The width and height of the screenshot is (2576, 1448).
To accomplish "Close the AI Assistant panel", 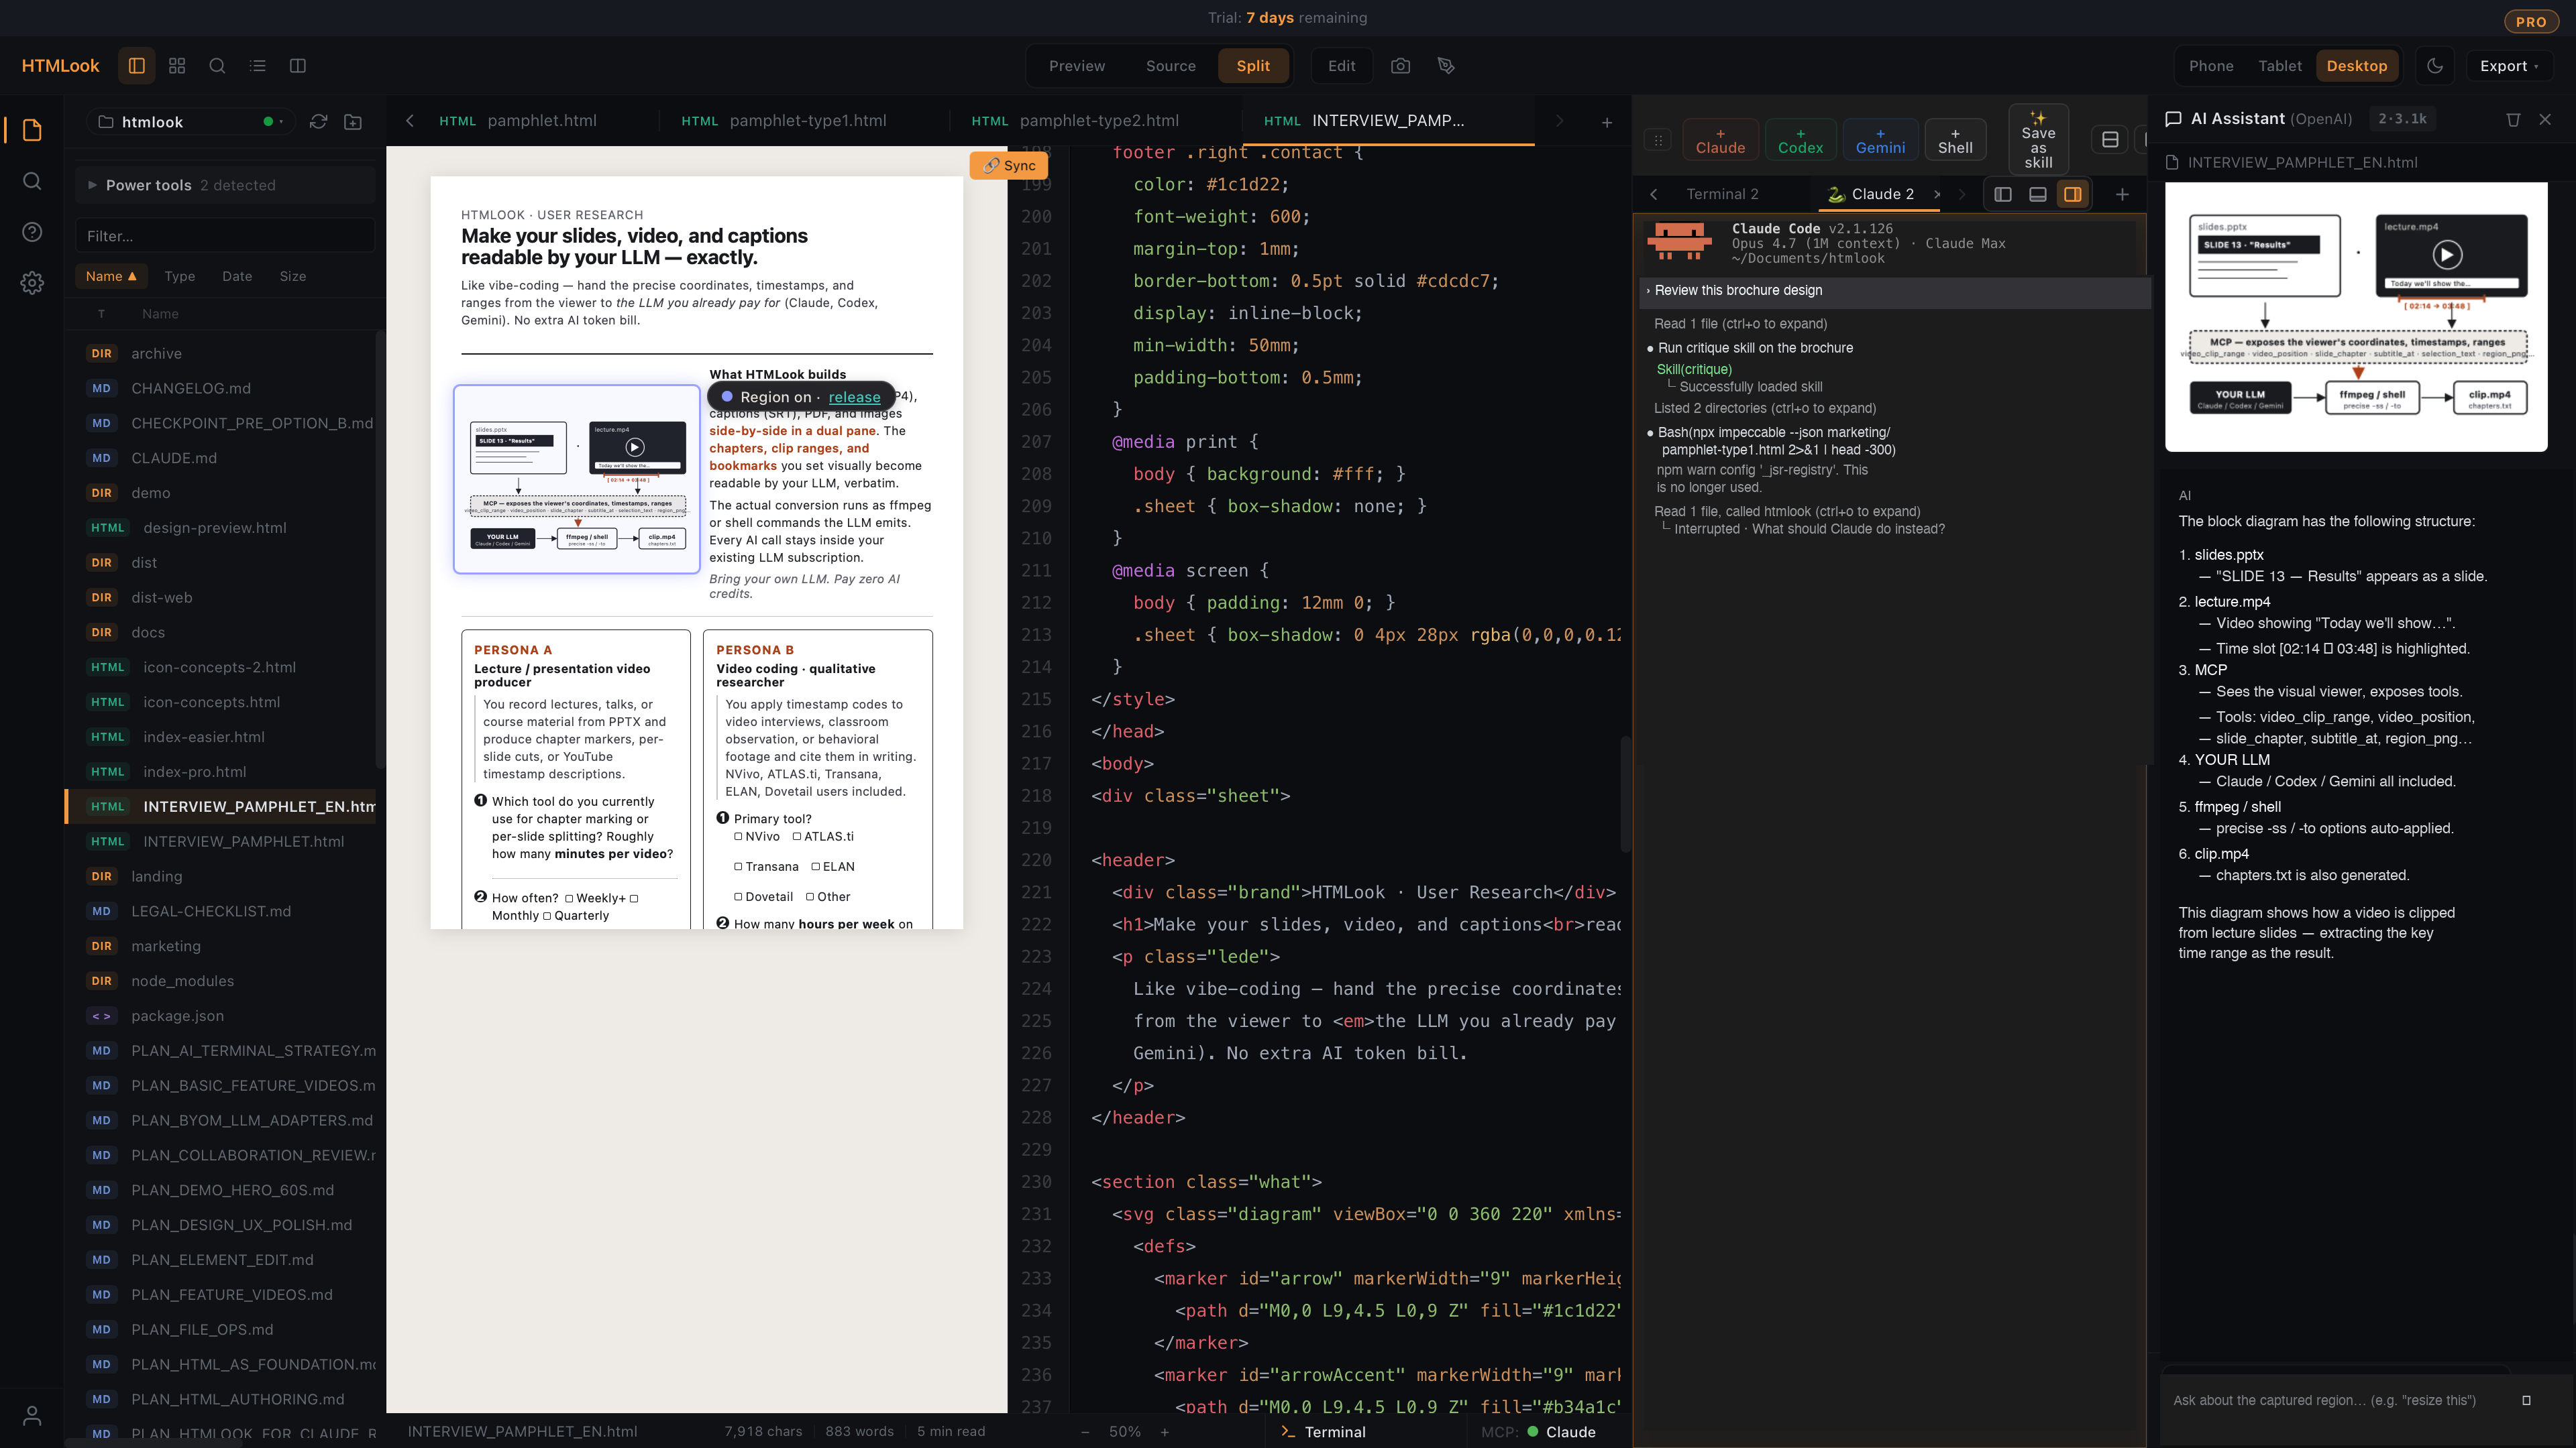I will (2545, 119).
